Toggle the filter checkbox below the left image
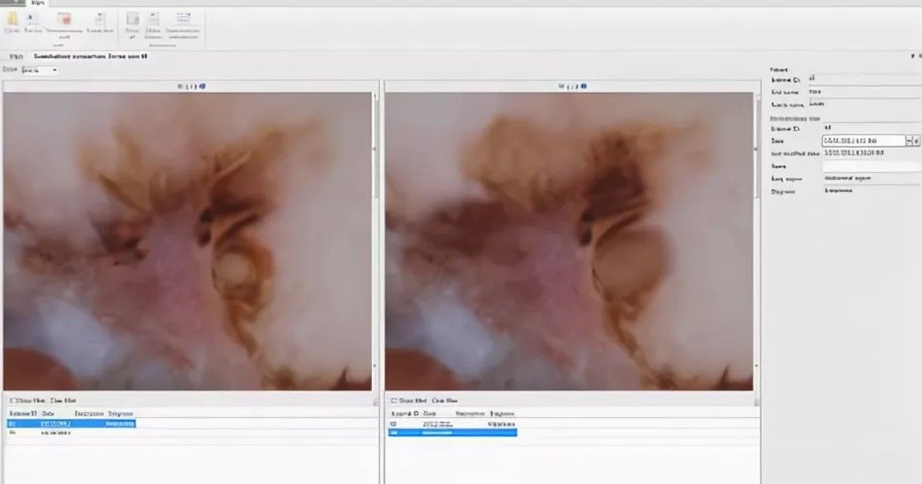 pos(13,401)
